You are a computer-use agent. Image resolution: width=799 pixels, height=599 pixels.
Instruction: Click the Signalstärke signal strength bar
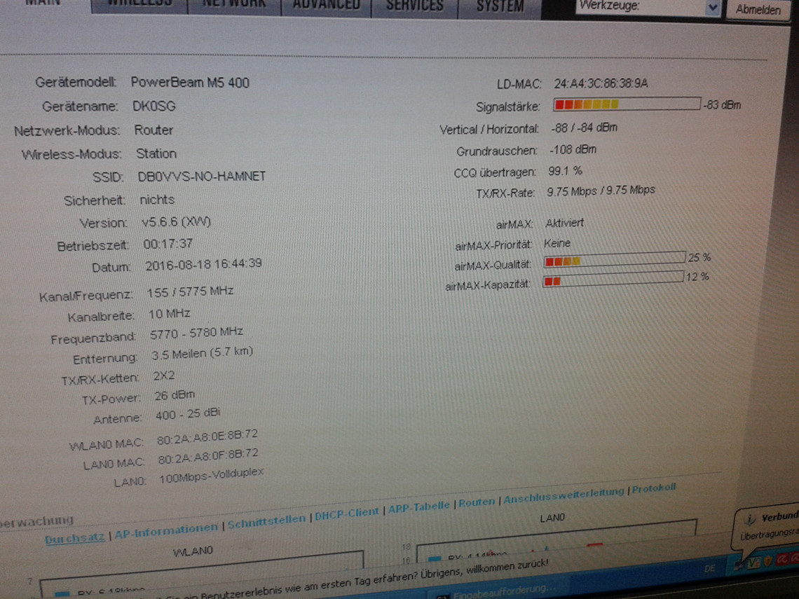point(627,104)
